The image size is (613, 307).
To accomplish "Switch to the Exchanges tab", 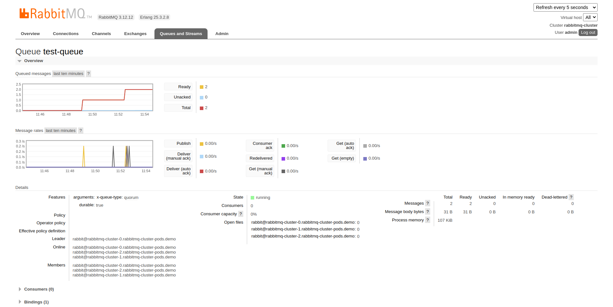I will pyautogui.click(x=135, y=34).
